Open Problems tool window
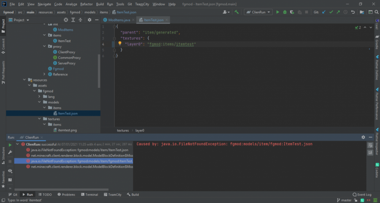The width and height of the screenshot is (380, 203). (x=66, y=195)
